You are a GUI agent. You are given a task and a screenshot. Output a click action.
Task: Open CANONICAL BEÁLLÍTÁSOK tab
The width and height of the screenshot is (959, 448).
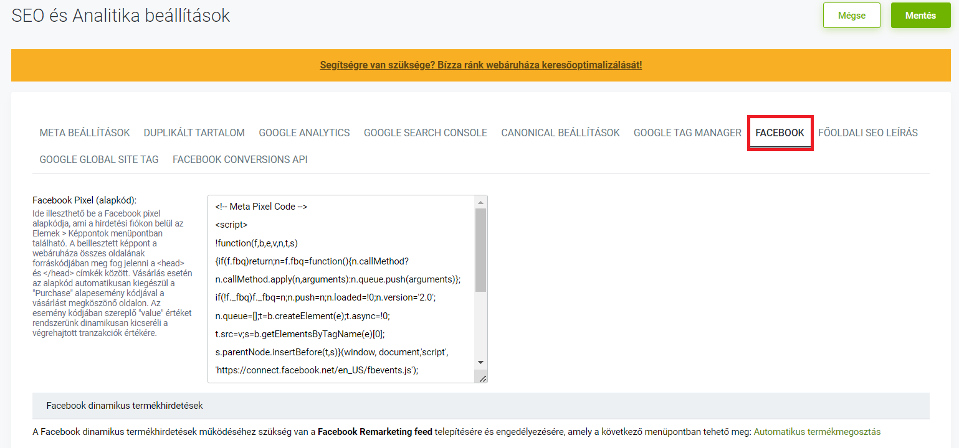(x=561, y=133)
